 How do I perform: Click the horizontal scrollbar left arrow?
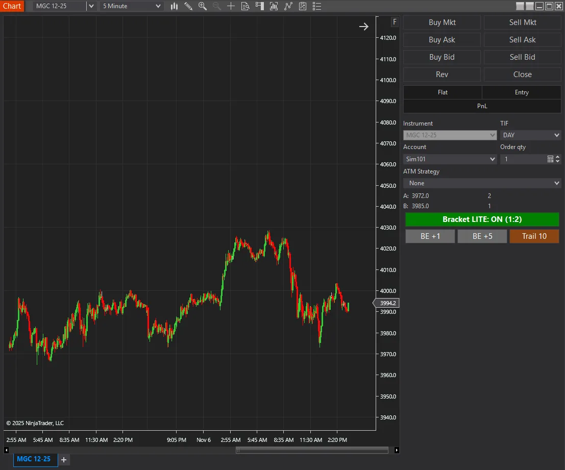6,450
